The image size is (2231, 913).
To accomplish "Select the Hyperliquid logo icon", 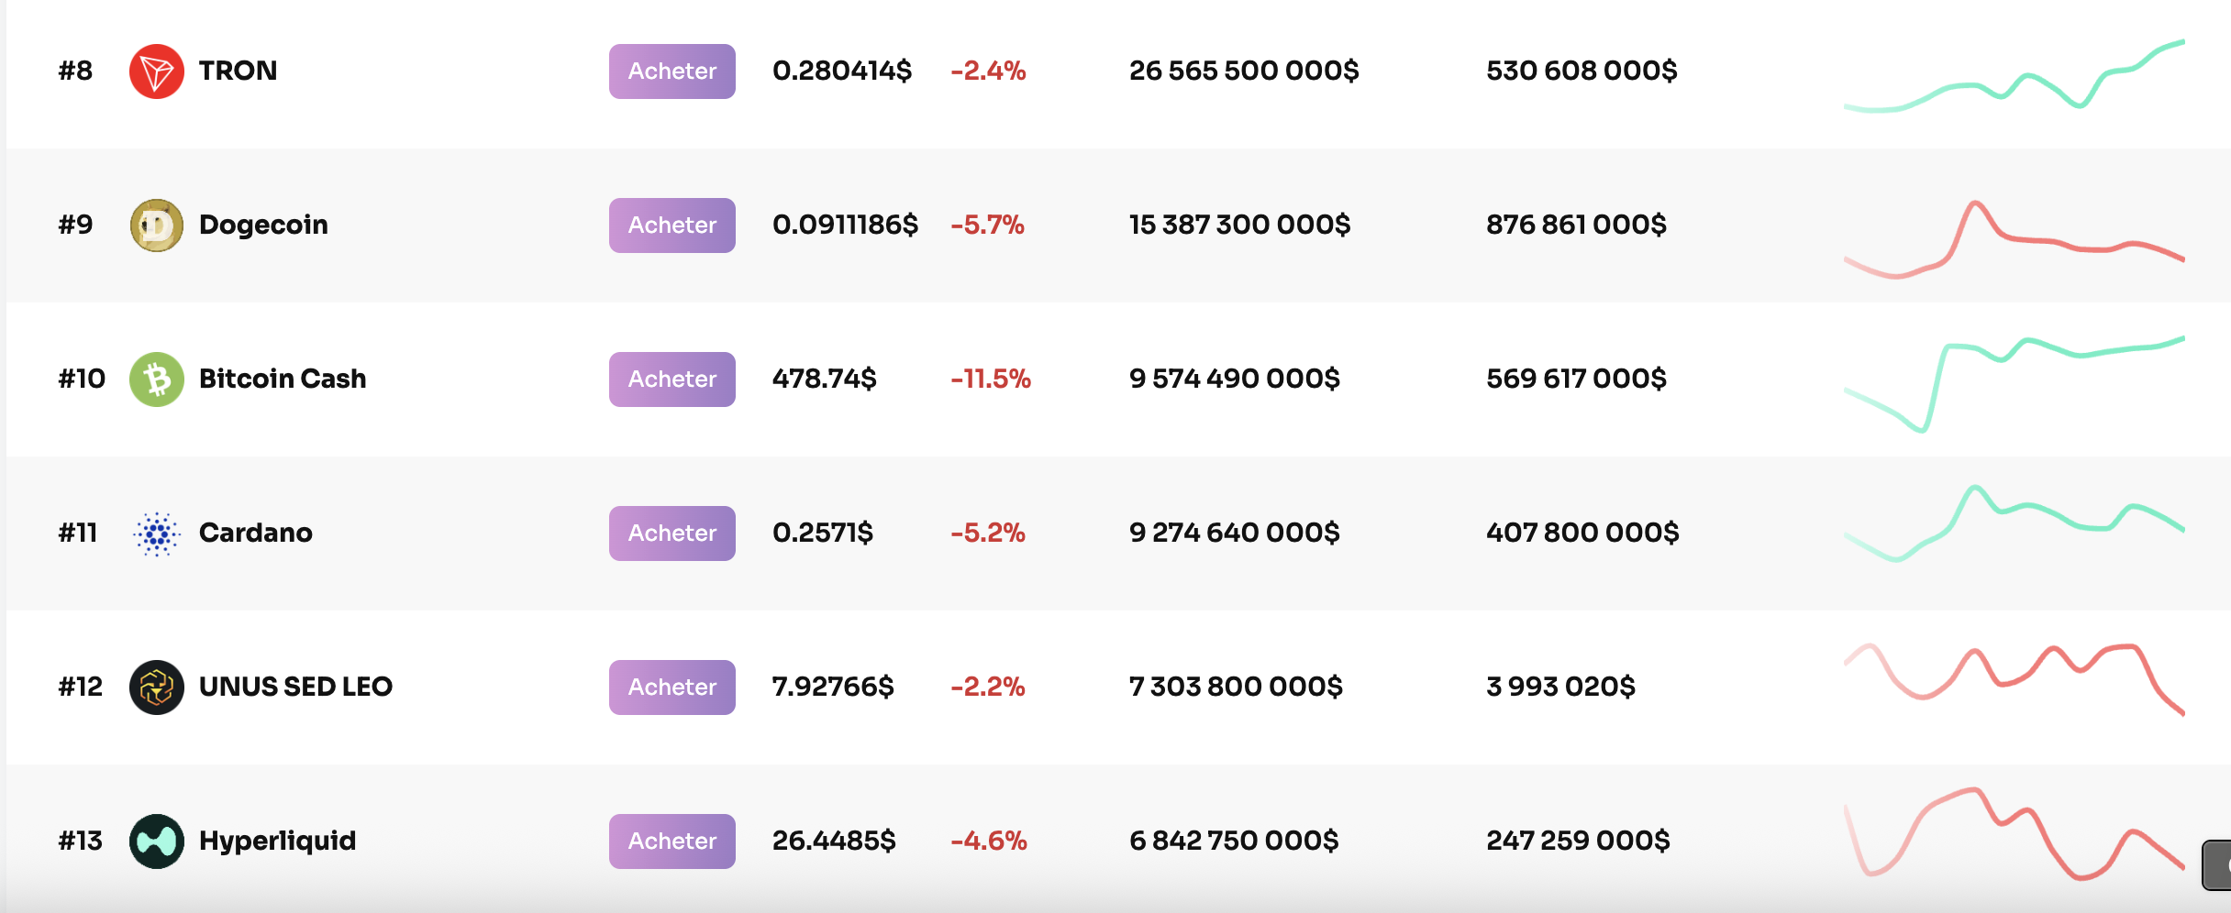I will click(x=158, y=841).
